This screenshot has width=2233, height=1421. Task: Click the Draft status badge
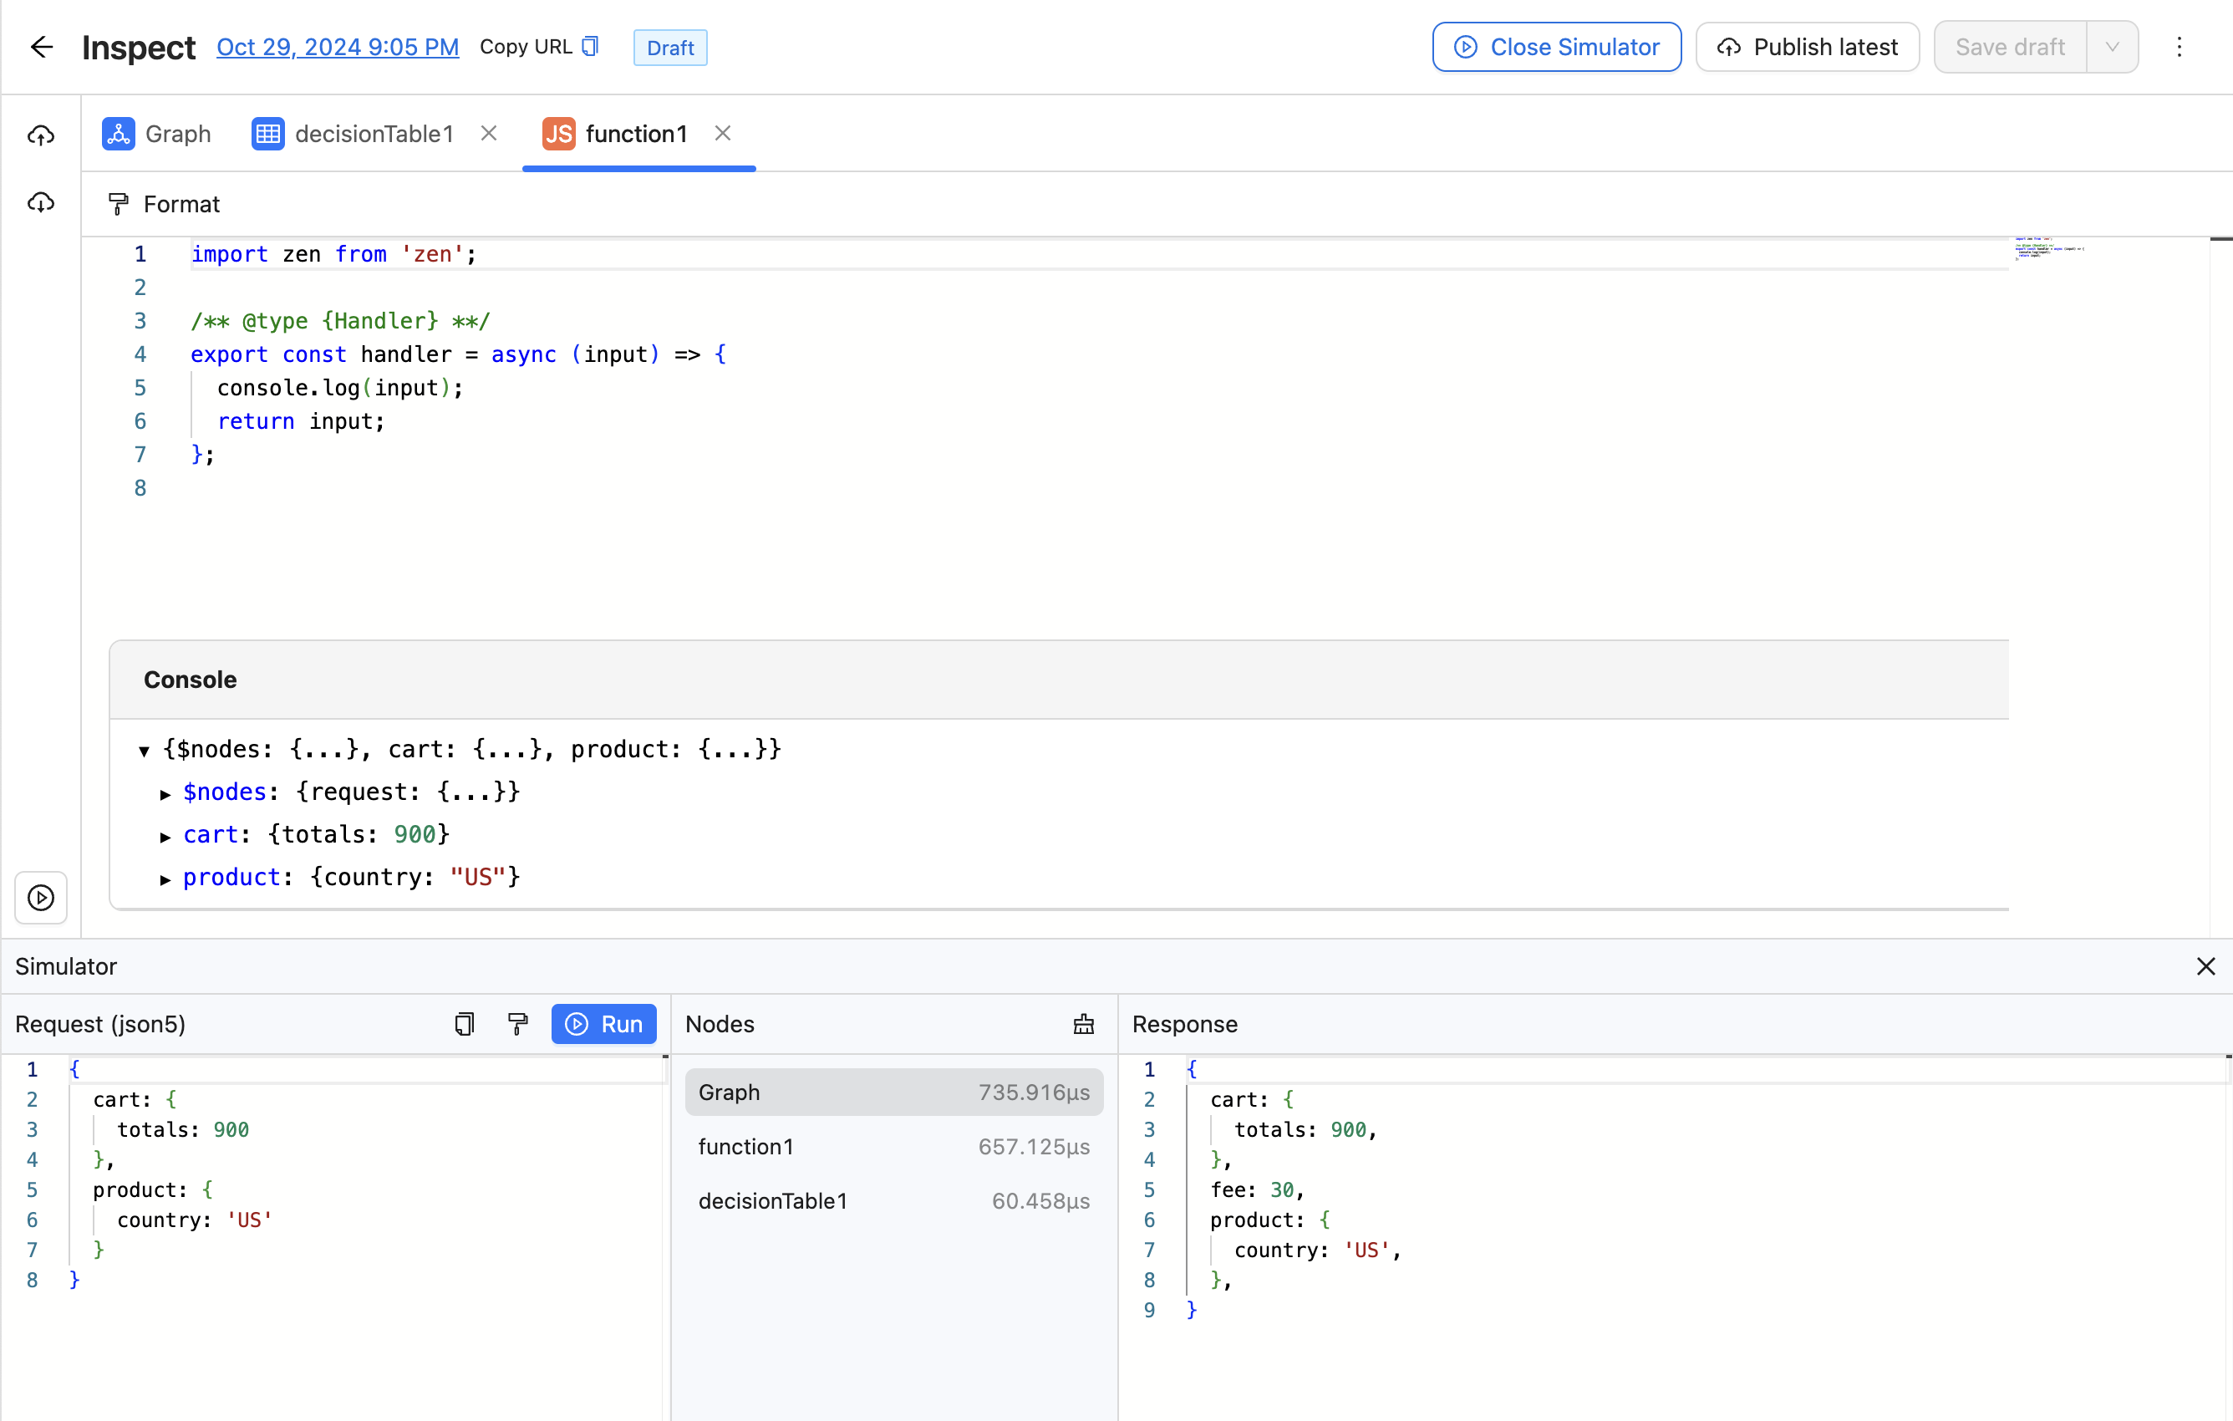click(x=669, y=48)
